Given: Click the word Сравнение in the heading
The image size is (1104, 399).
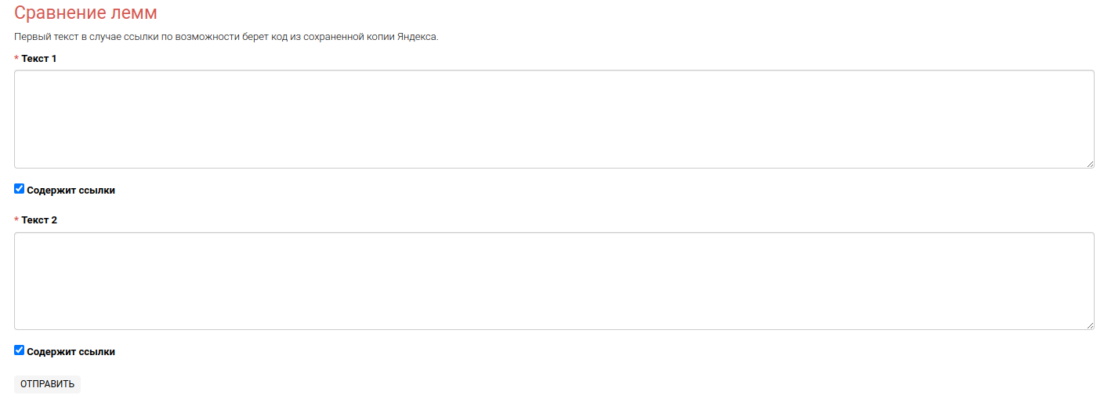Looking at the screenshot, I should (x=59, y=13).
